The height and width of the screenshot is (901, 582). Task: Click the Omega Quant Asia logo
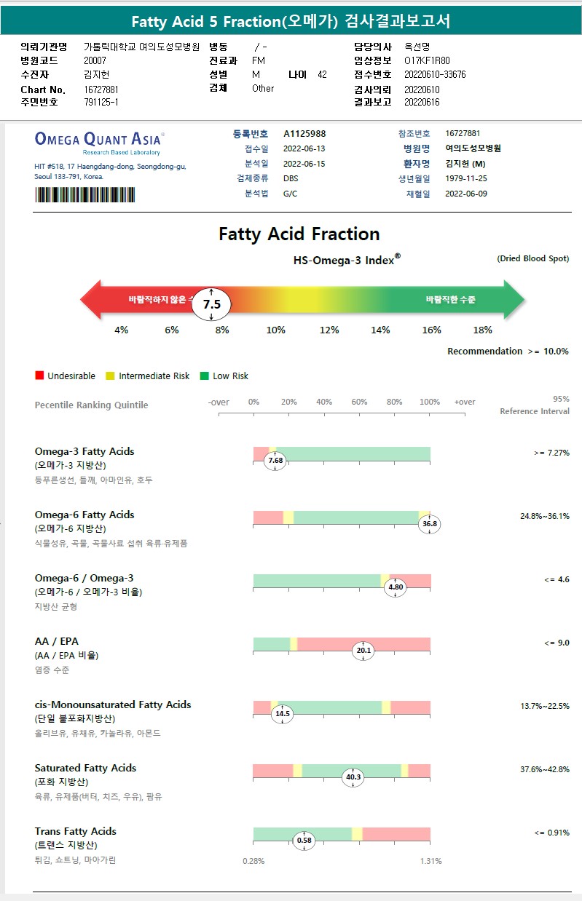point(100,140)
